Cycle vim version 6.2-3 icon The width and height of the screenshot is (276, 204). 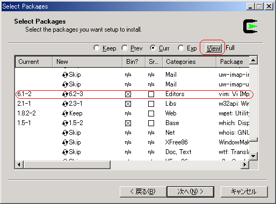pos(65,94)
